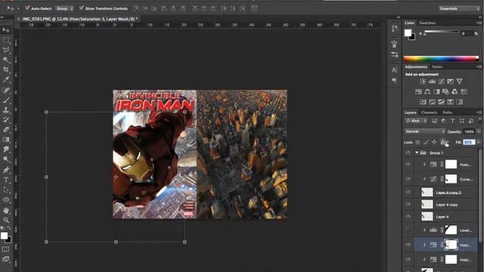Switch to the Swatches tab
Screen dimensions: 484x272
click(427, 23)
